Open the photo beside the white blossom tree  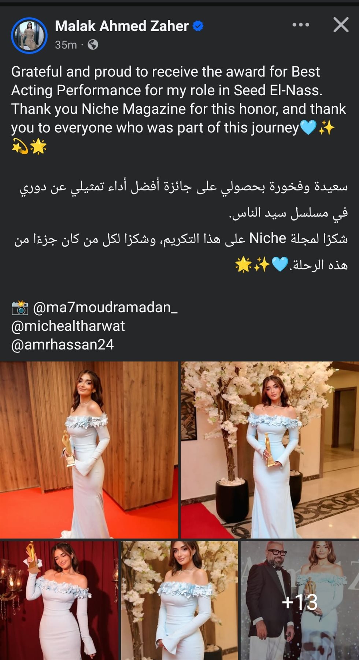pos(270,450)
